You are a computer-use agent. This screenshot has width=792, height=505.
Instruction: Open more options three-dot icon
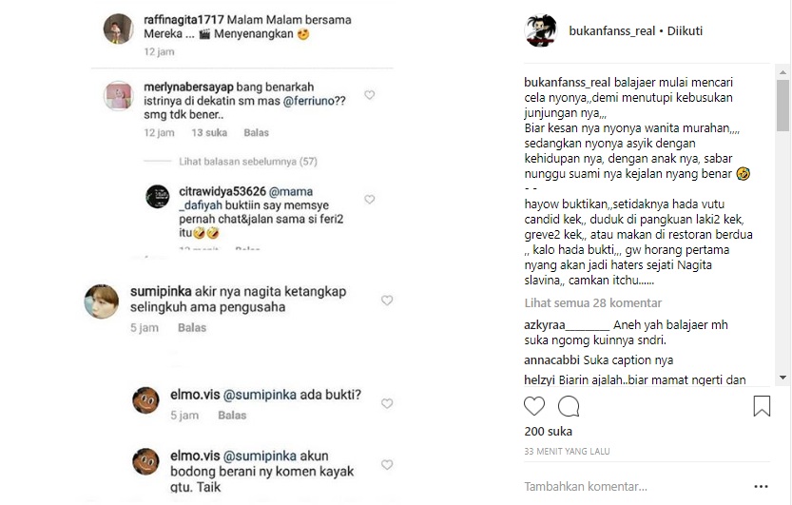pos(761,487)
